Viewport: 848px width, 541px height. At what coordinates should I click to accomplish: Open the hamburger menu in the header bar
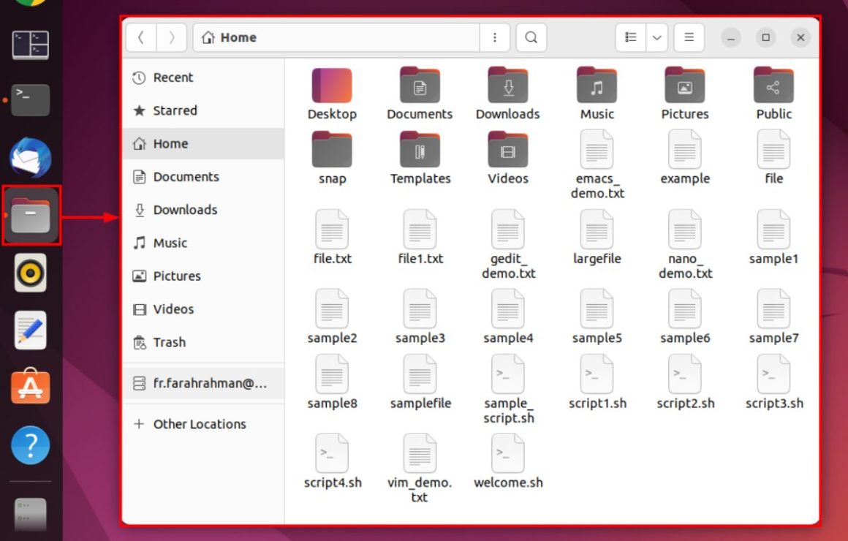(689, 37)
